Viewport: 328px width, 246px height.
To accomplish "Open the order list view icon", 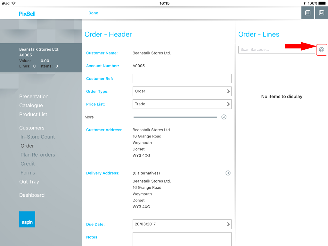I will pos(308,13).
